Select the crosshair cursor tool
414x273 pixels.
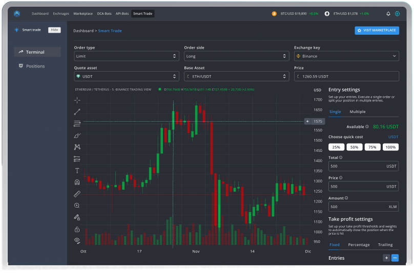click(77, 100)
